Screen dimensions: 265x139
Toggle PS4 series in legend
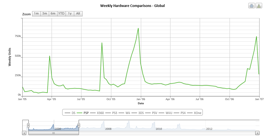[x=180, y=113]
